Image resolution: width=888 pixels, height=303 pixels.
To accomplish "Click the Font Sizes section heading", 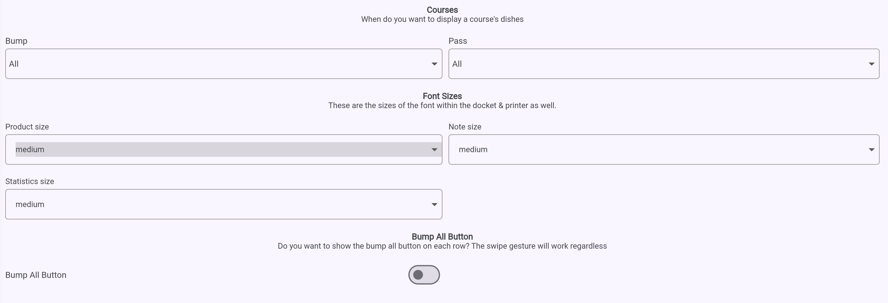I will [x=442, y=96].
